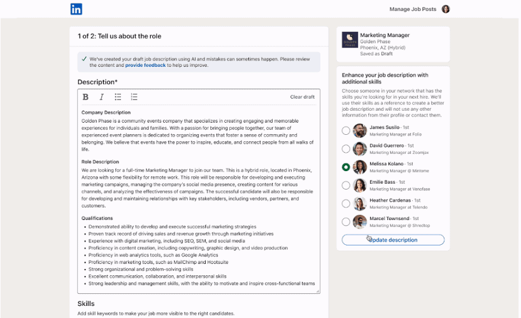Toggle italic formatting in description editor
521x318 pixels.
(x=101, y=97)
